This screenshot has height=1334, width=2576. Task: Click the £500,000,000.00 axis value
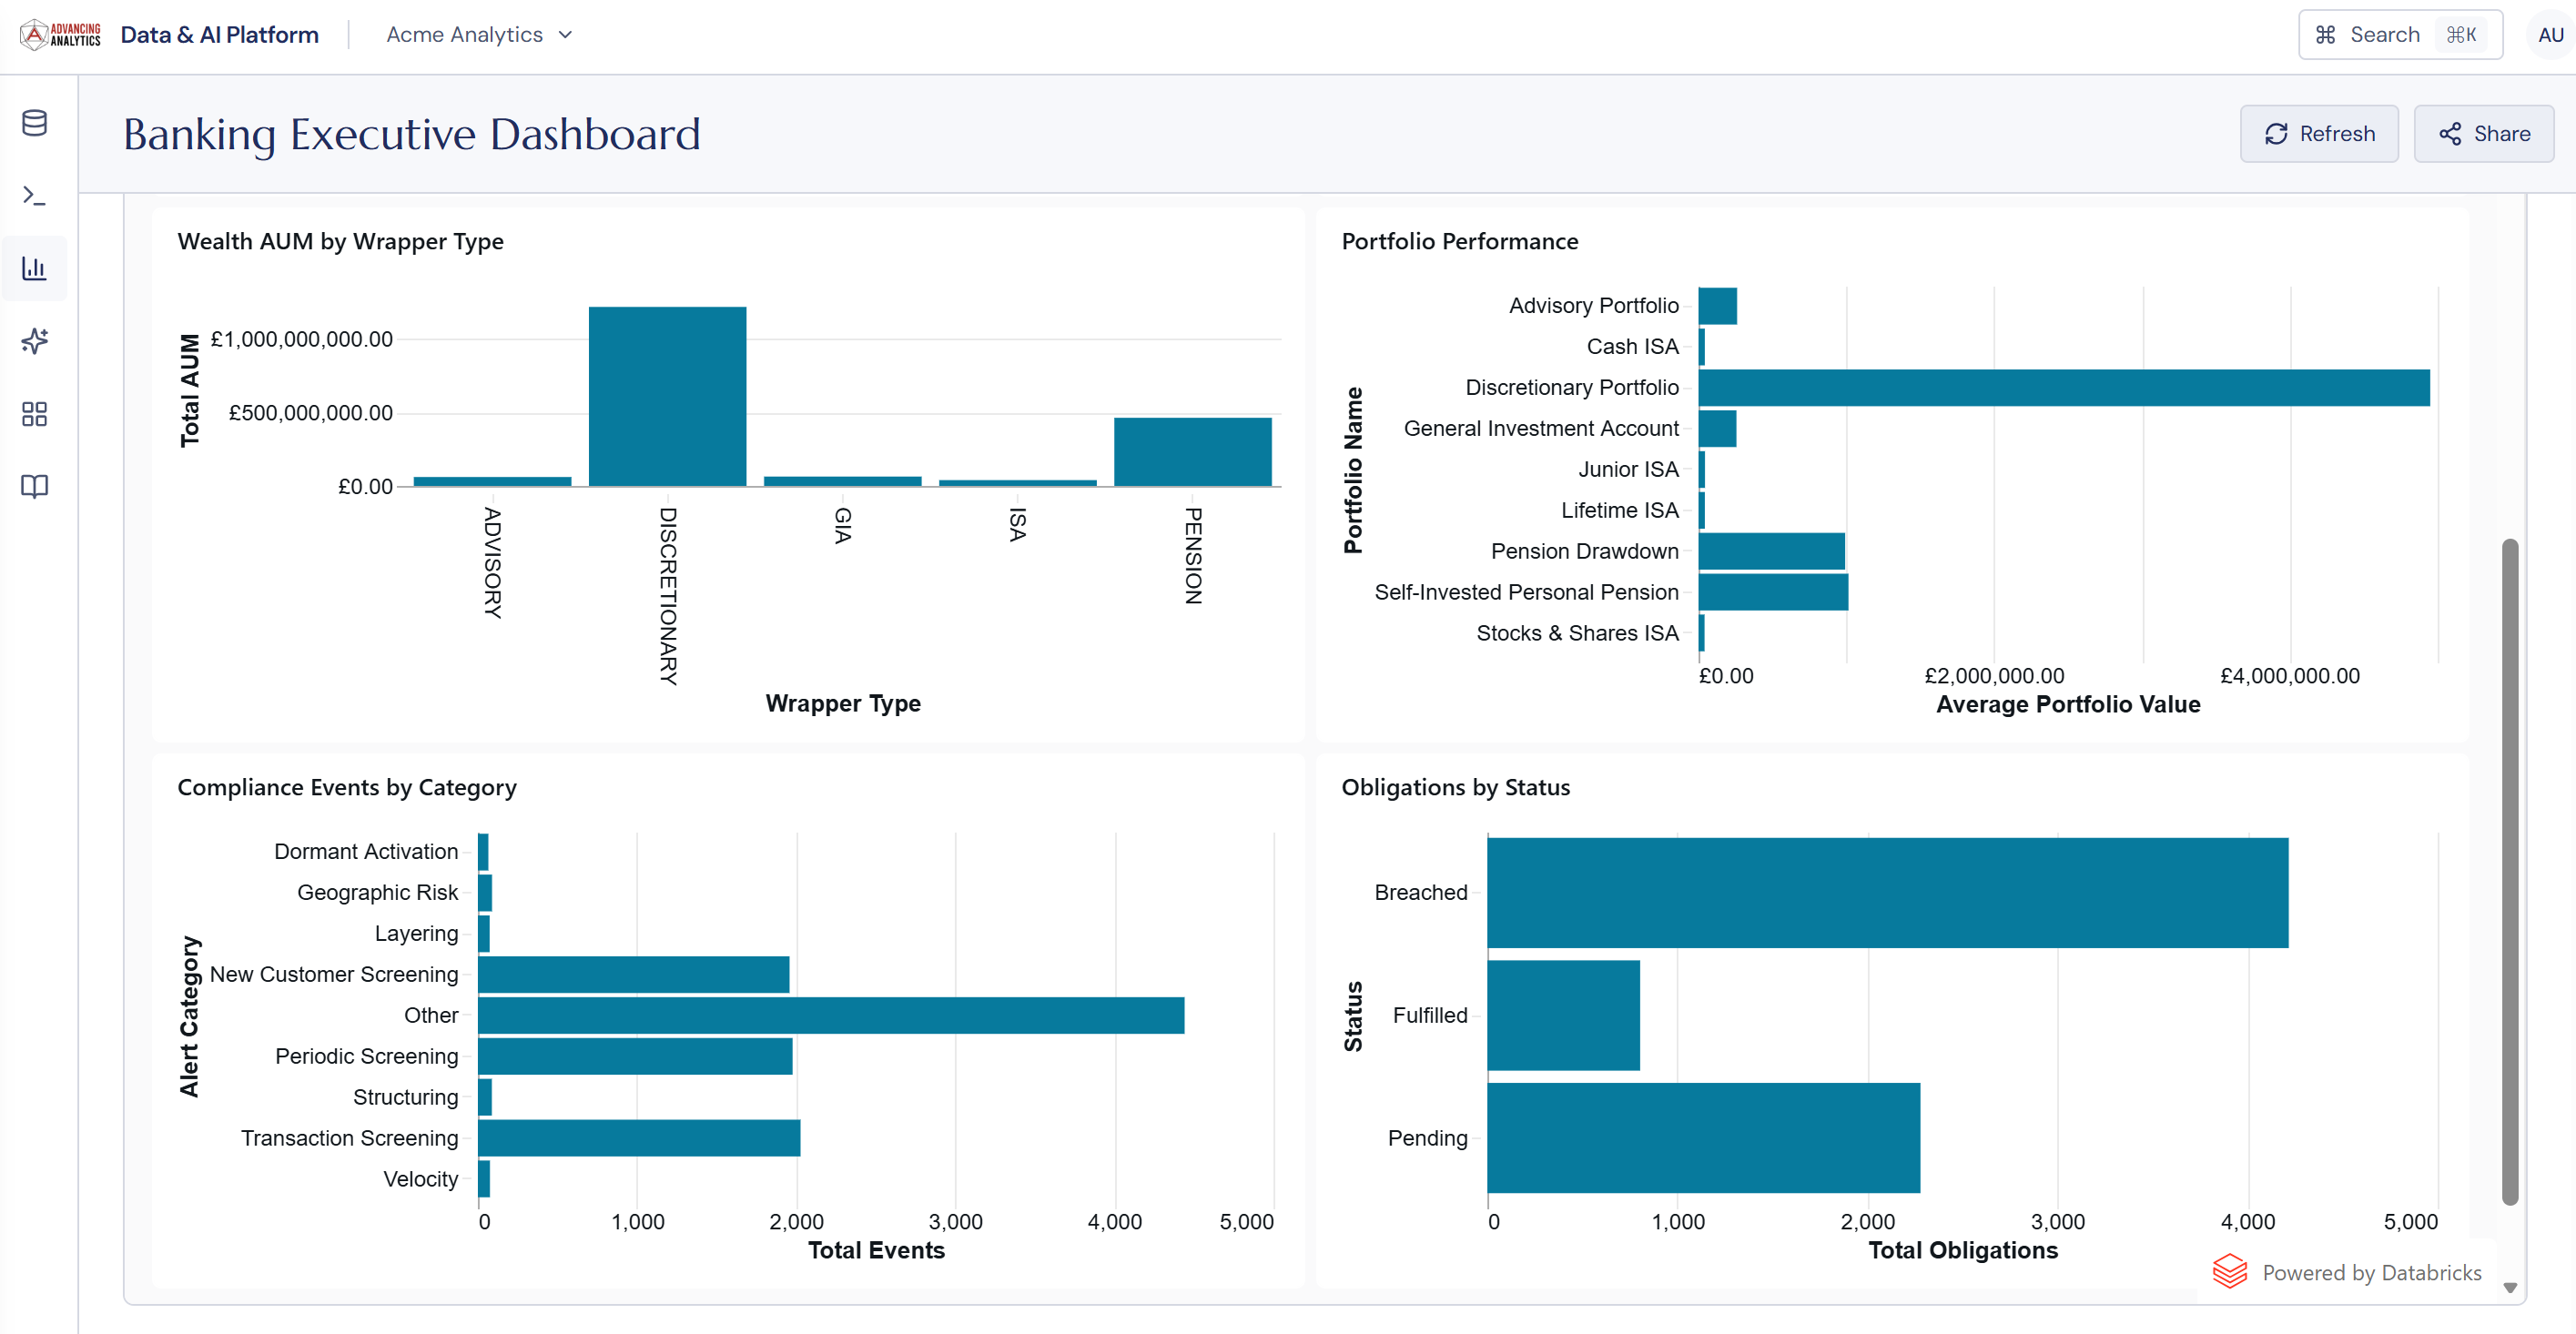click(x=311, y=413)
